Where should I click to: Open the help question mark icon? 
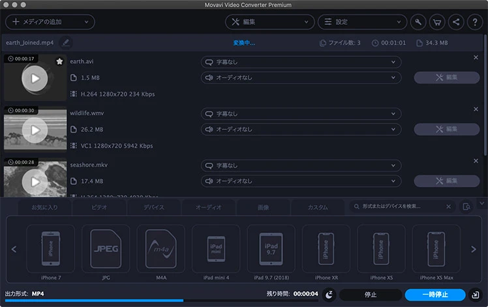click(x=475, y=22)
